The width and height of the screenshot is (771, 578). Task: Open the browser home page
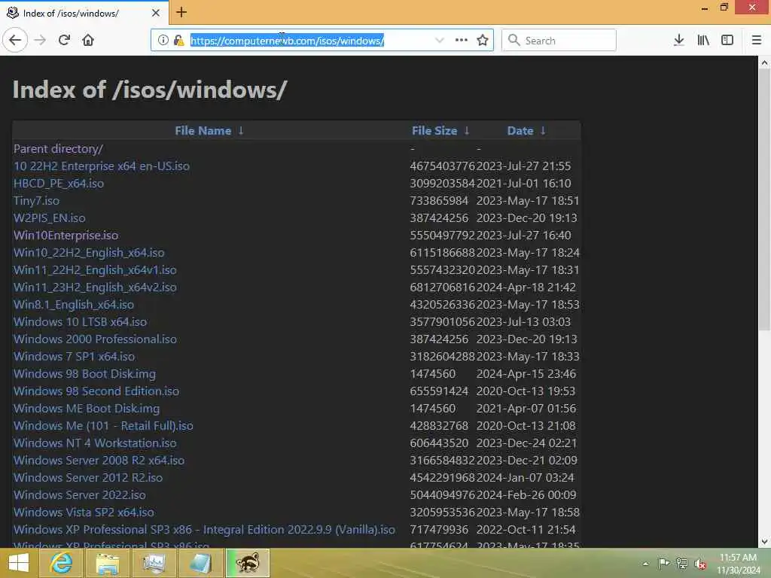click(x=88, y=41)
